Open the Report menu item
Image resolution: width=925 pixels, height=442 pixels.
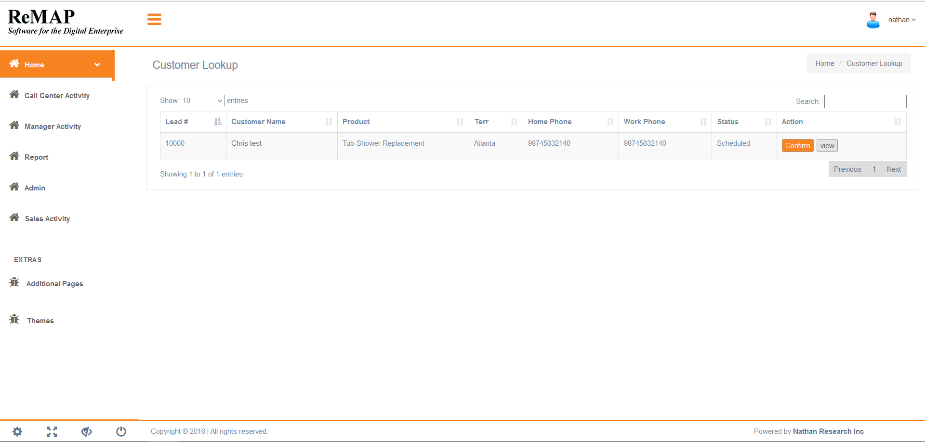coord(36,157)
